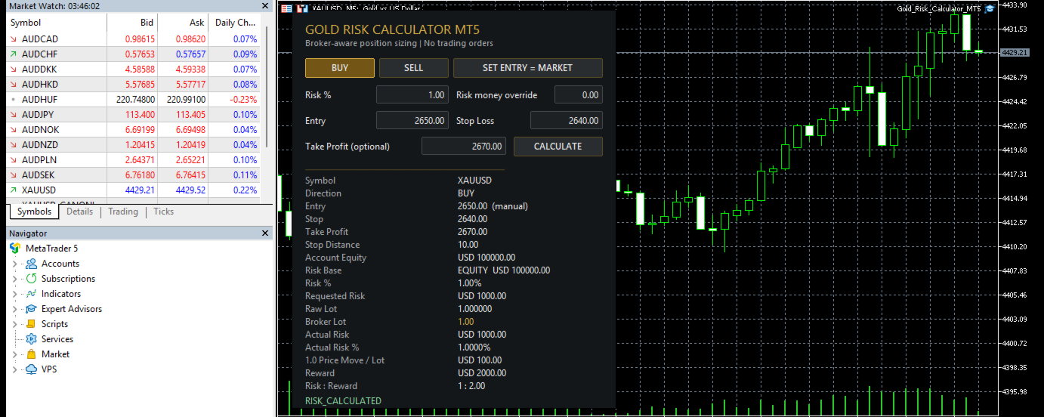
Task: Click the Reward value USD 2000.00
Action: click(482, 373)
